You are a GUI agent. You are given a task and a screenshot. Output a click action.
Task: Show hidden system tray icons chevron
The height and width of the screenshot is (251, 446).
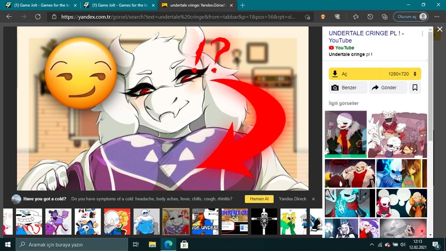click(x=372, y=245)
